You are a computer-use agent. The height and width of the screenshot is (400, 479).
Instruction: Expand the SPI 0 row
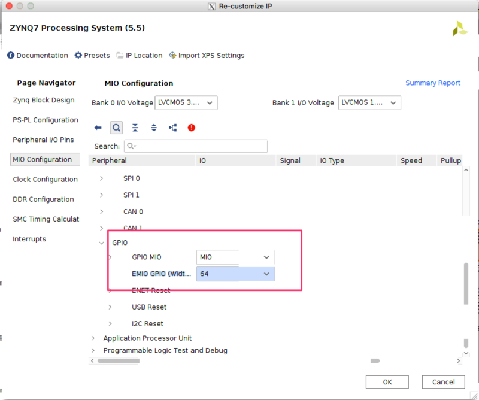(101, 178)
